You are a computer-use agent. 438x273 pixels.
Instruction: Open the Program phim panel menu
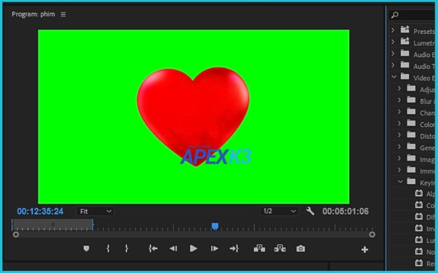[63, 14]
